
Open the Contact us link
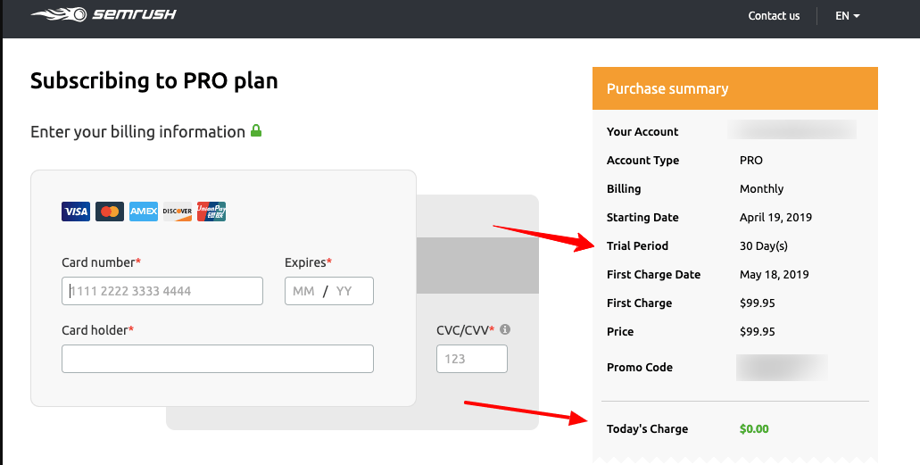774,16
